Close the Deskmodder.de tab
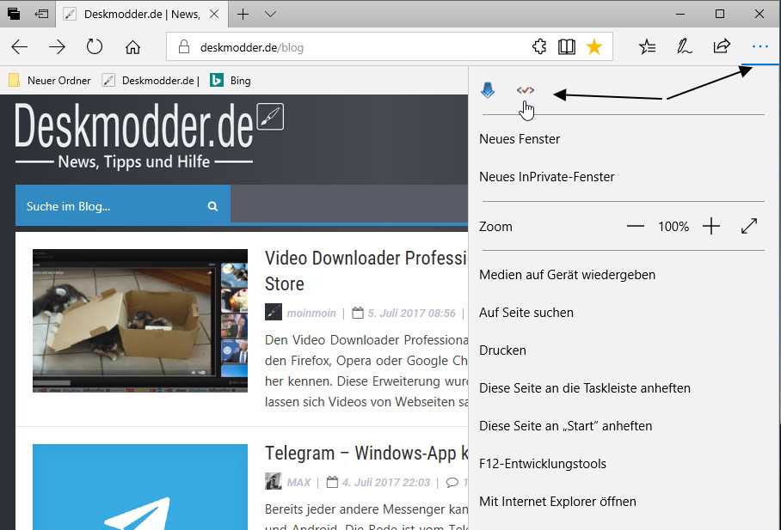 pyautogui.click(x=214, y=14)
